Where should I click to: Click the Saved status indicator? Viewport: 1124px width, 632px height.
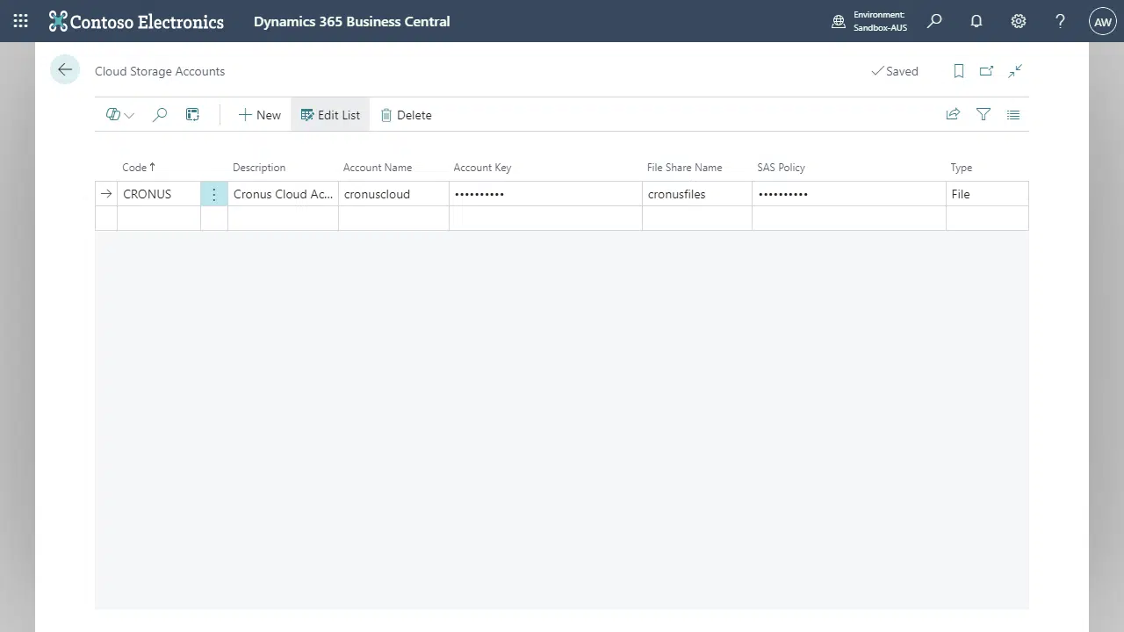(x=895, y=71)
